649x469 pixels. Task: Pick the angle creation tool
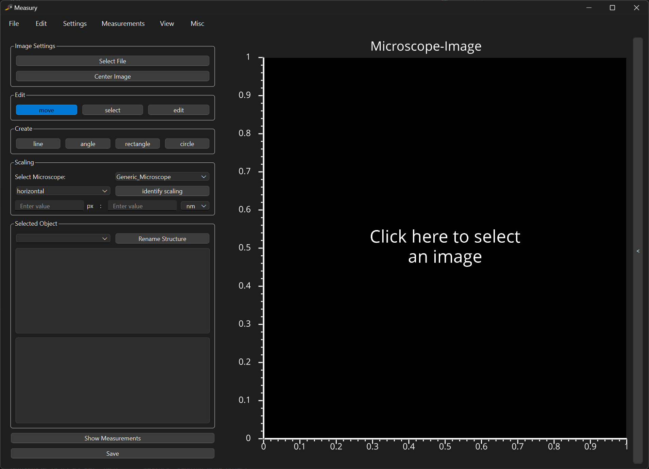(x=88, y=144)
